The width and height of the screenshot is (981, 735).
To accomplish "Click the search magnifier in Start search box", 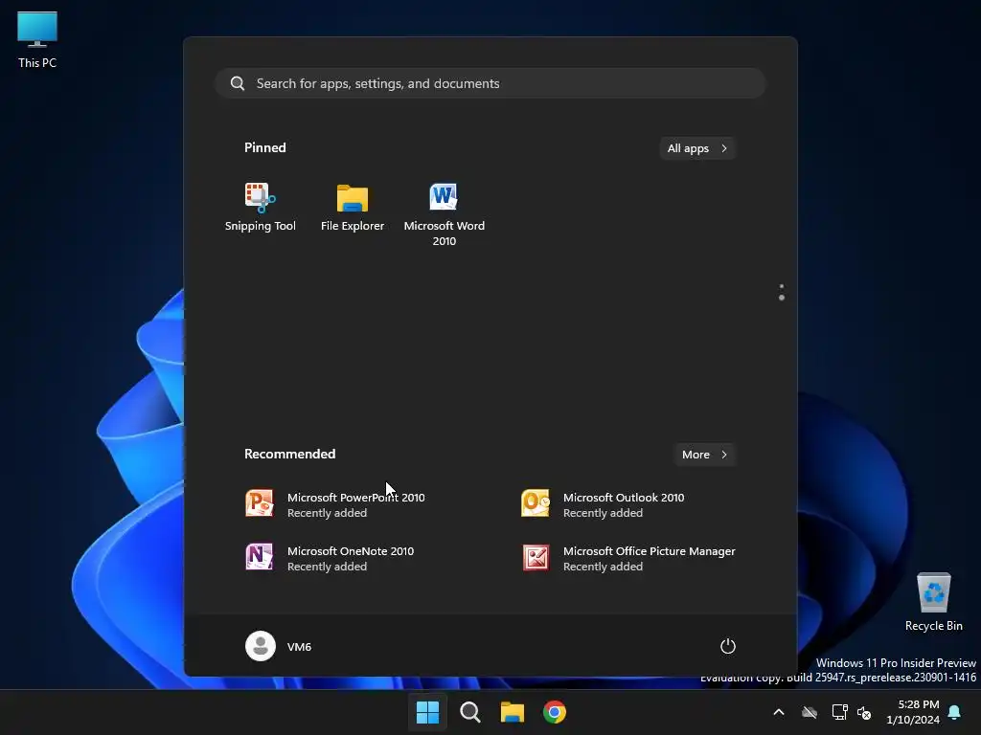I will [238, 84].
